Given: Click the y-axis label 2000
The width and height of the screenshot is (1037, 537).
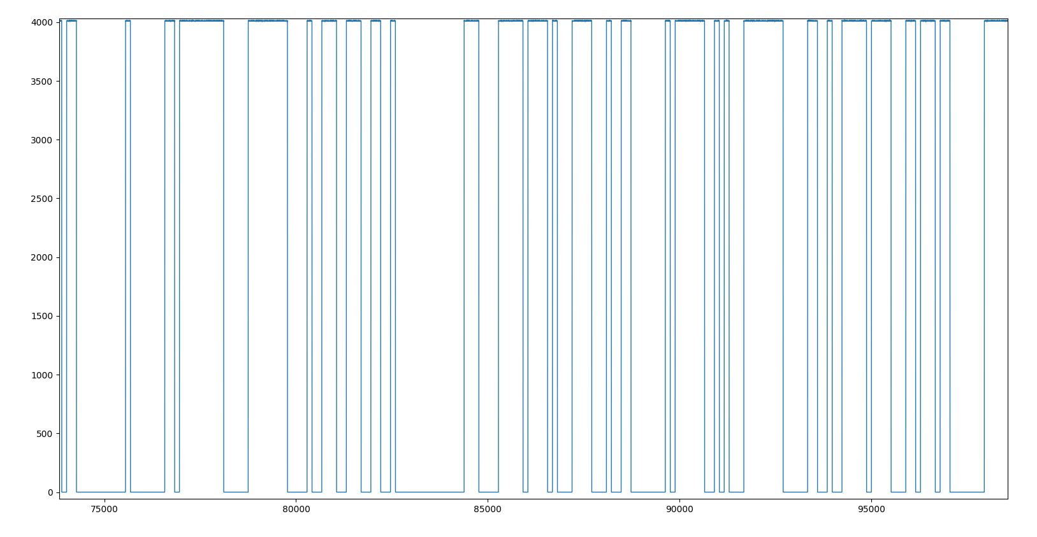Looking at the screenshot, I should [41, 257].
